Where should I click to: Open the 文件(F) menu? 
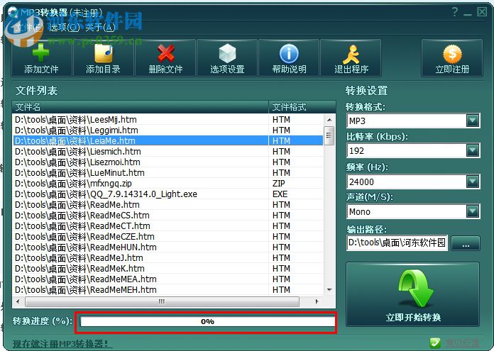tap(29, 28)
